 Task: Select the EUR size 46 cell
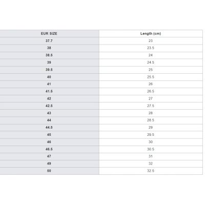tap(49, 142)
